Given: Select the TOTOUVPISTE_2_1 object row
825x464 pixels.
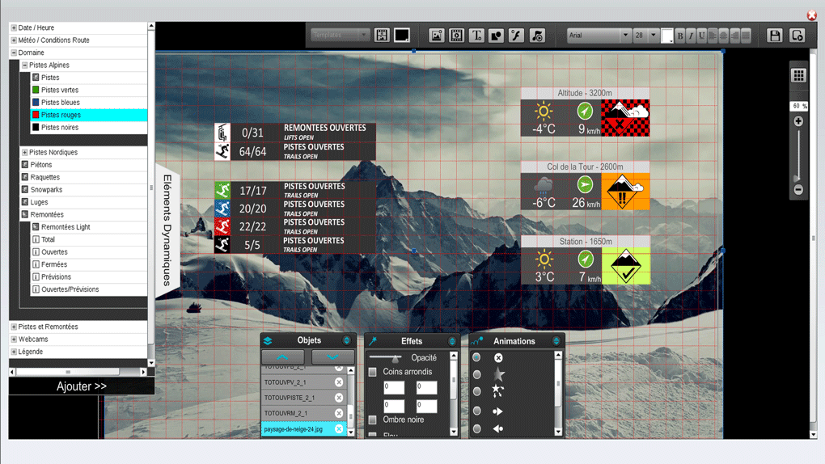Looking at the screenshot, I should 304,398.
